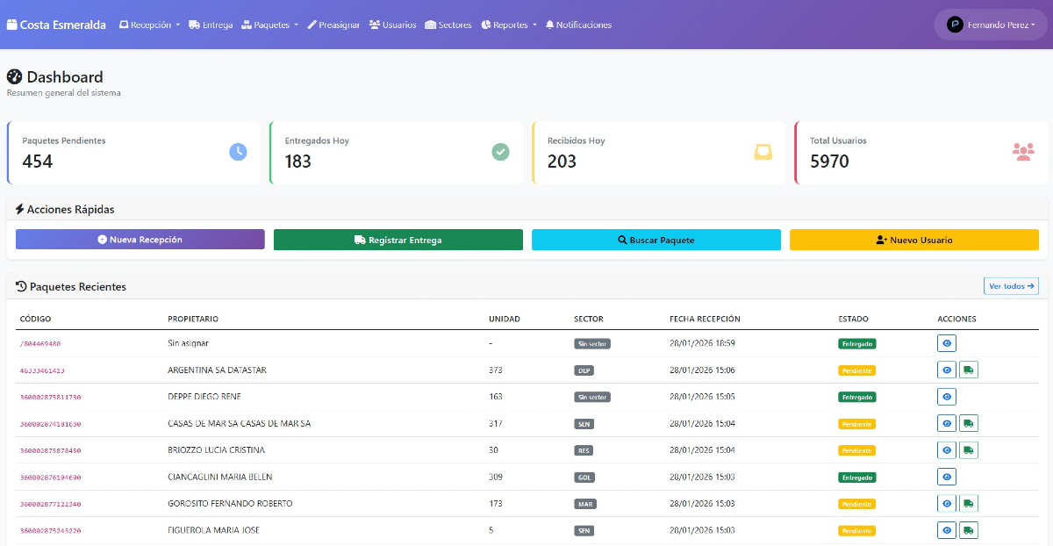
Task: View package of GOROSITO FERNANDO ROBERTO
Action: (947, 503)
